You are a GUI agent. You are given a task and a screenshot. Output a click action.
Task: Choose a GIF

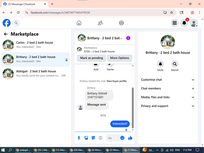(100, 138)
